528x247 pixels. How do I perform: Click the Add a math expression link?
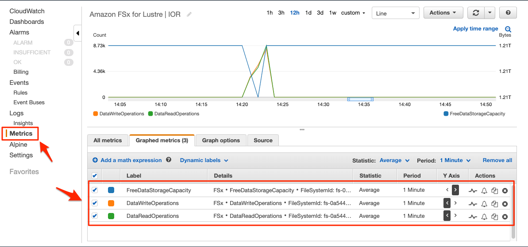[131, 160]
